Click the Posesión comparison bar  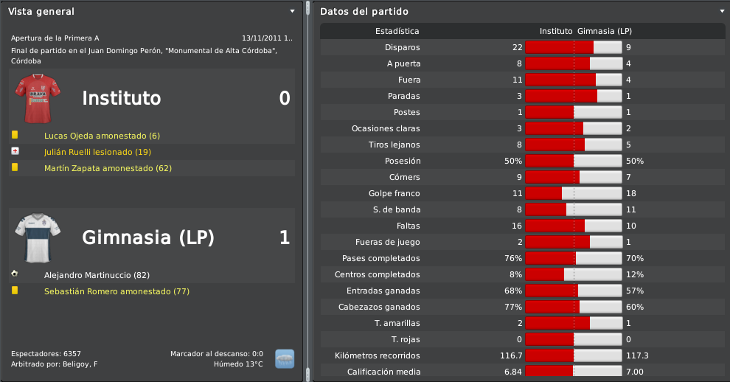(574, 161)
